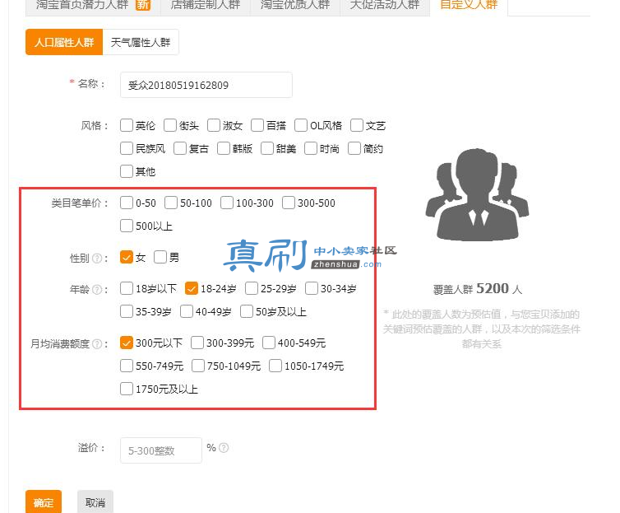The height and width of the screenshot is (513, 620).
Task: Uncheck the 女 gender checkbox
Action: point(127,257)
